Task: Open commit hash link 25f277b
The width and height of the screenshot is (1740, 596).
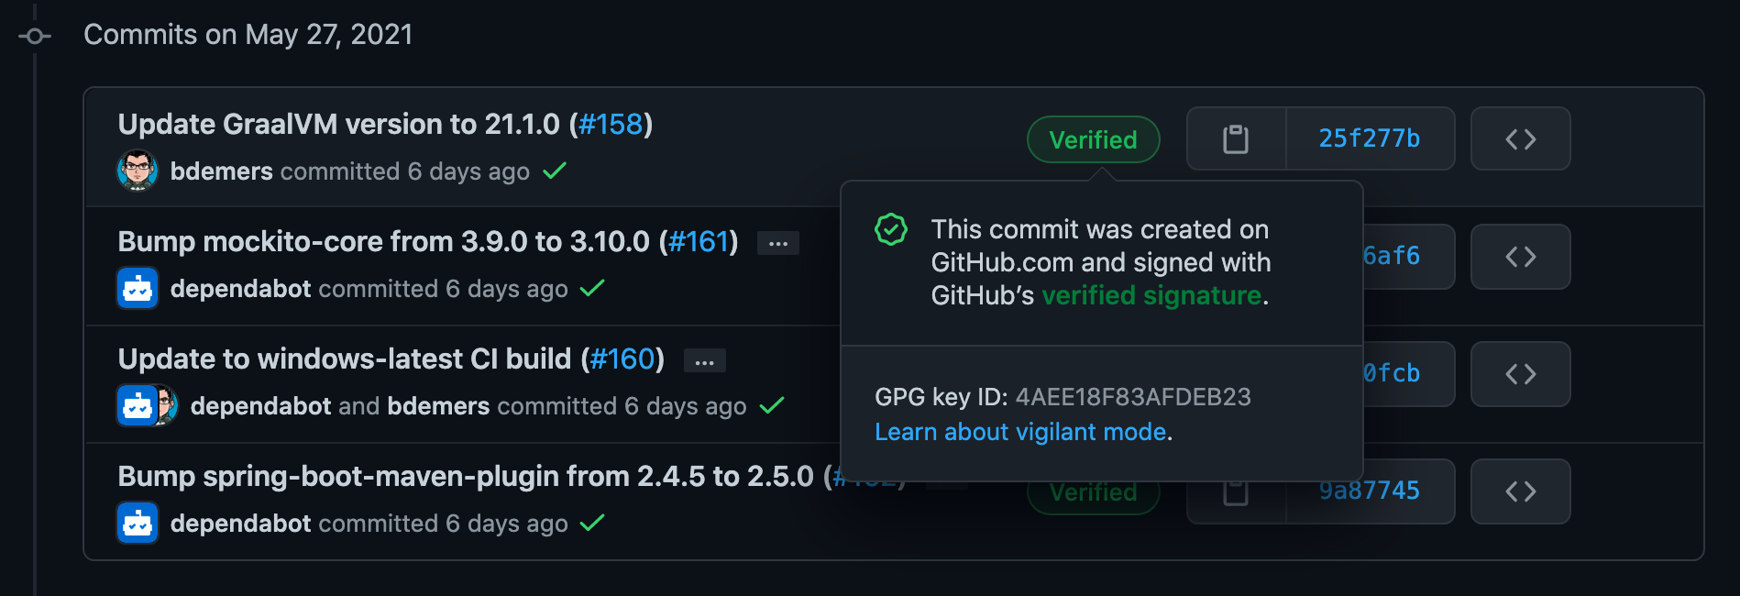Action: (1369, 138)
